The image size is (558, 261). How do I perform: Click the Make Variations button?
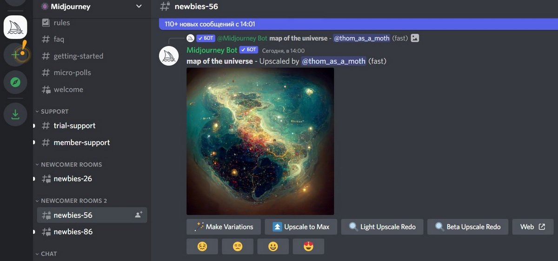pos(224,227)
